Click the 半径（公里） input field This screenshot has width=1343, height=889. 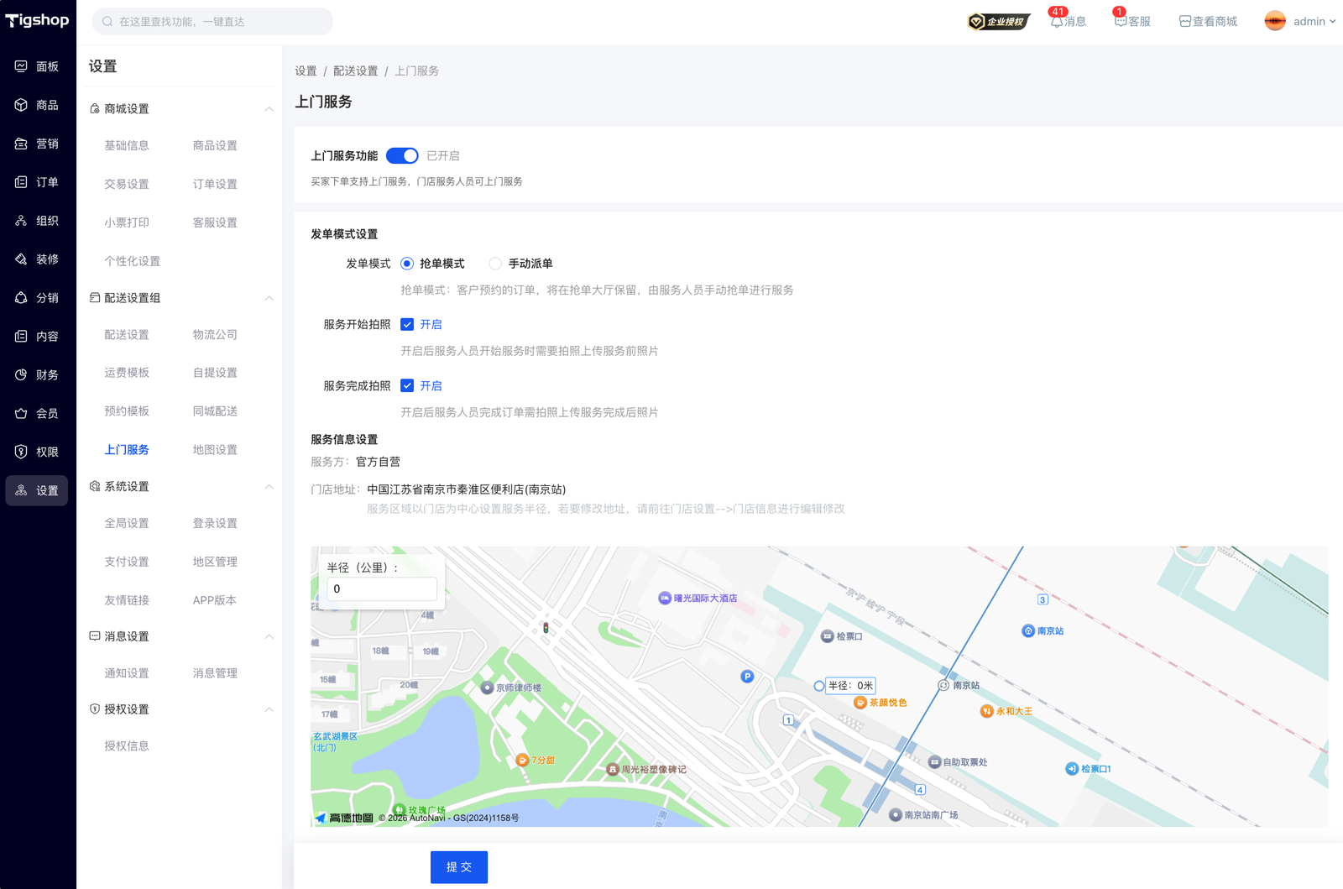382,588
